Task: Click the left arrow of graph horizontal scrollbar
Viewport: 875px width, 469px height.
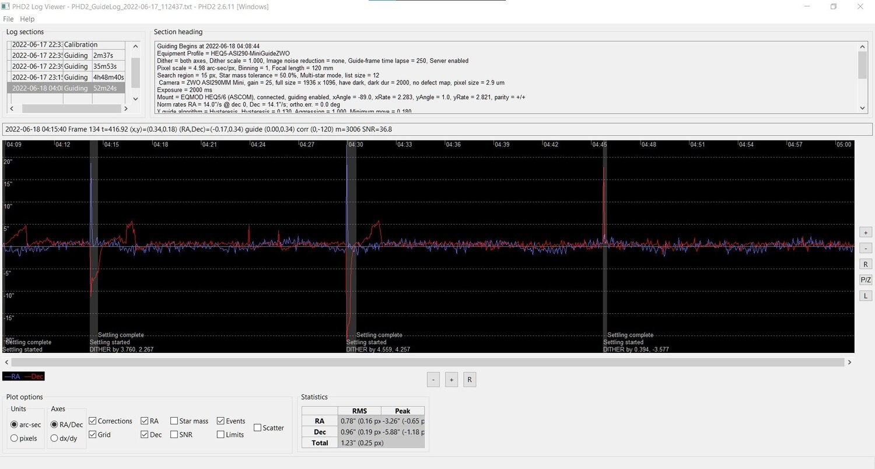Action: [x=6, y=362]
